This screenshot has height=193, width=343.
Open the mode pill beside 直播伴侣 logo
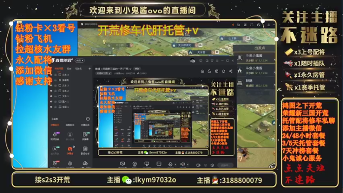click(x=80, y=60)
